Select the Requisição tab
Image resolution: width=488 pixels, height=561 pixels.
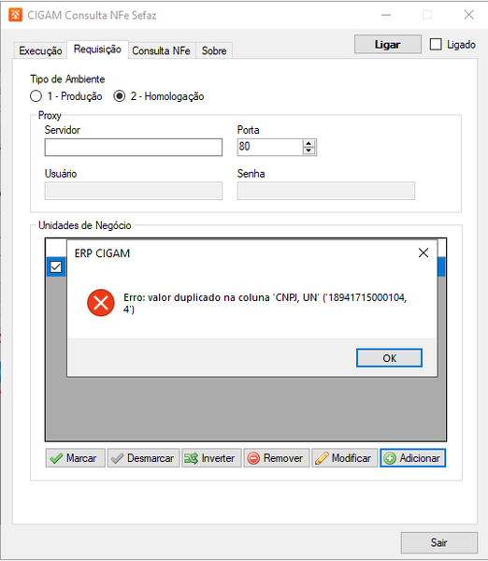coord(97,49)
